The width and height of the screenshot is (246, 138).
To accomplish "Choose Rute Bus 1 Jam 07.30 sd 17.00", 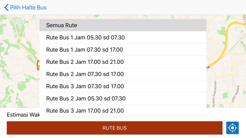I will tap(123, 50).
